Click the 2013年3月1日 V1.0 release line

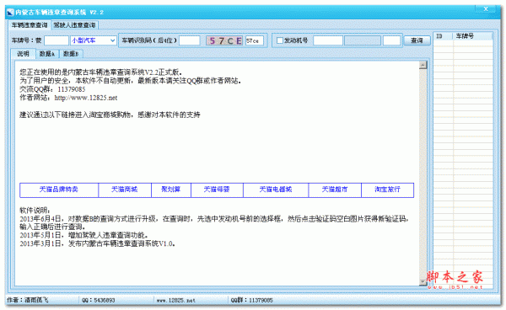[x=97, y=243]
